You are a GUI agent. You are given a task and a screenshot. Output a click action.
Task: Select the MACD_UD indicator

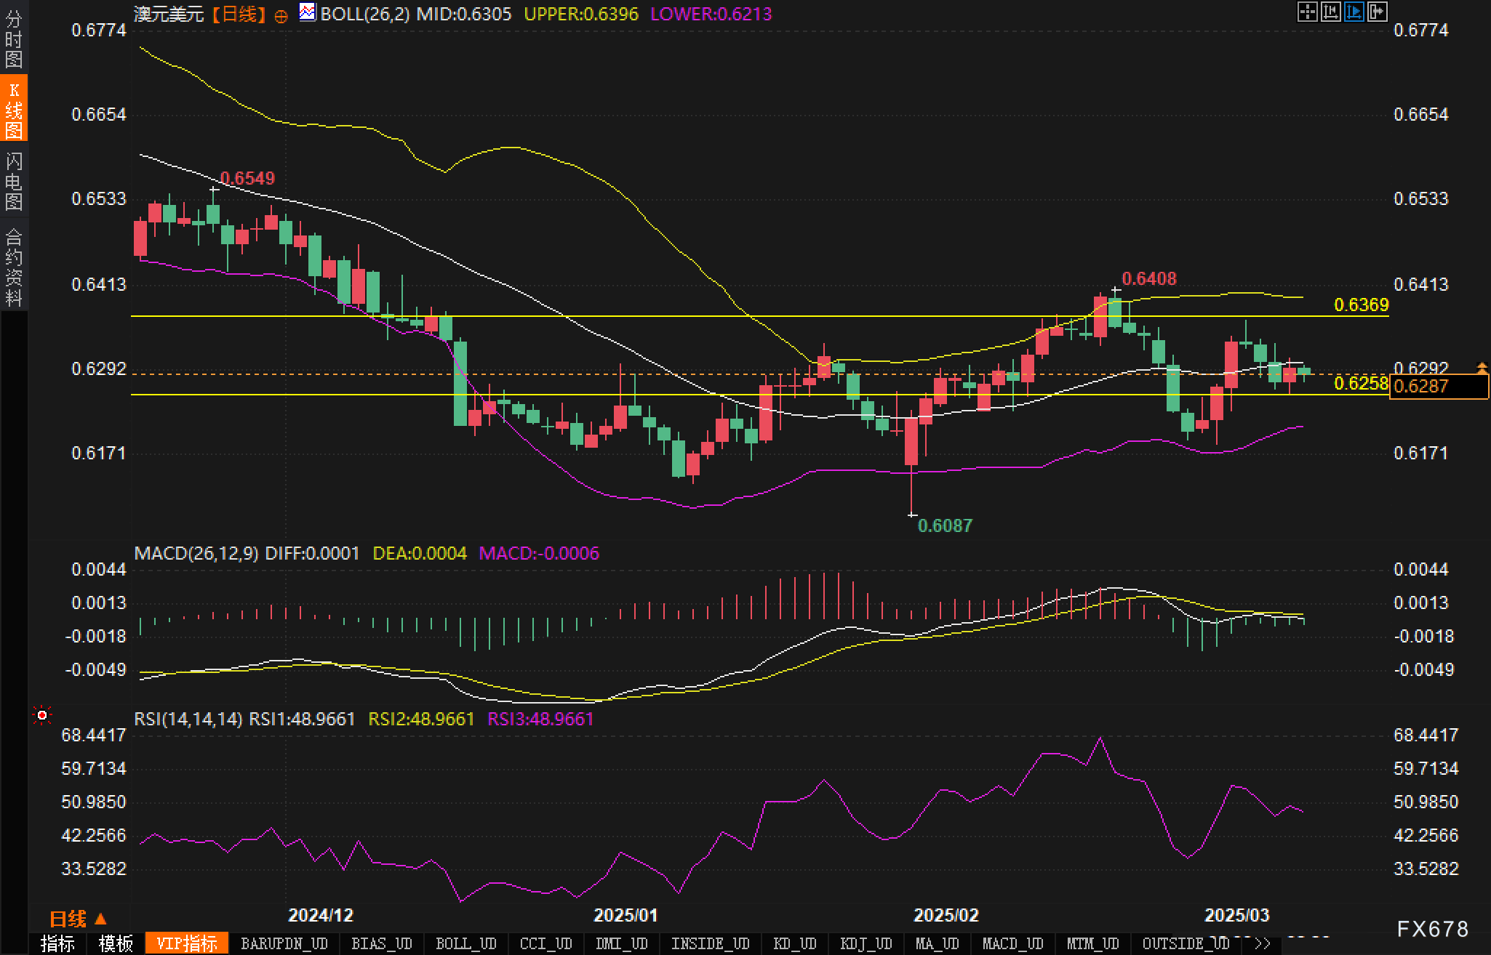(1012, 943)
